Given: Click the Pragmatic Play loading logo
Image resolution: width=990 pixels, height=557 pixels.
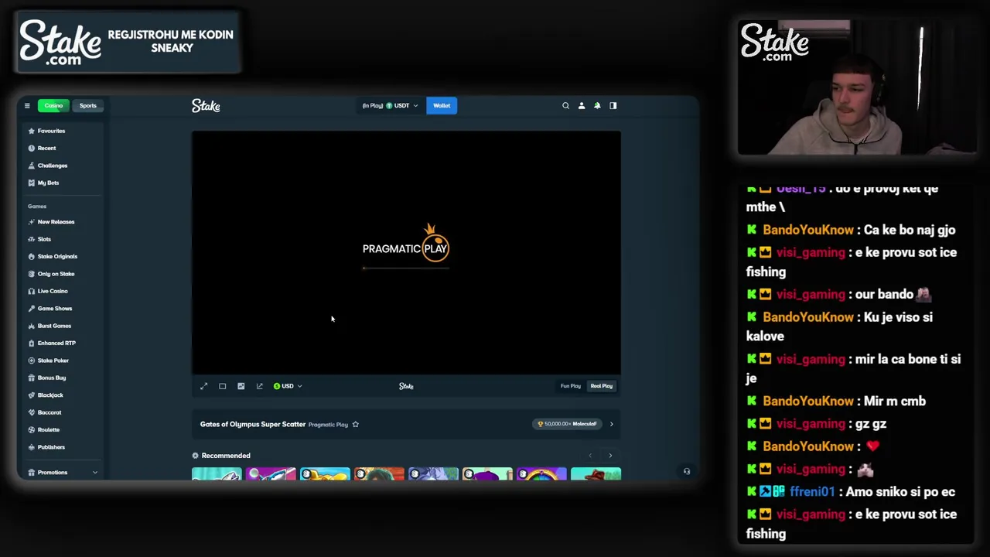Looking at the screenshot, I should tap(406, 243).
